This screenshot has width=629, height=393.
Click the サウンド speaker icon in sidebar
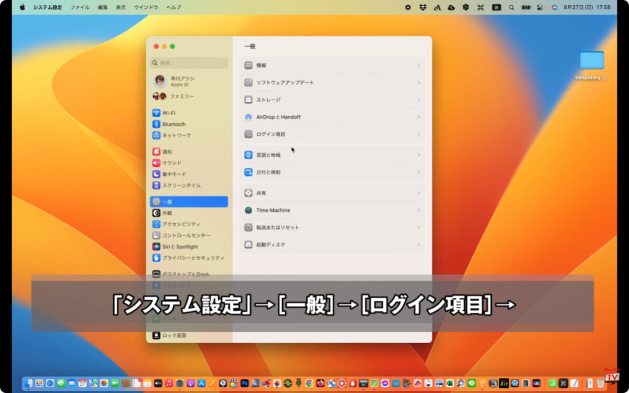(156, 163)
